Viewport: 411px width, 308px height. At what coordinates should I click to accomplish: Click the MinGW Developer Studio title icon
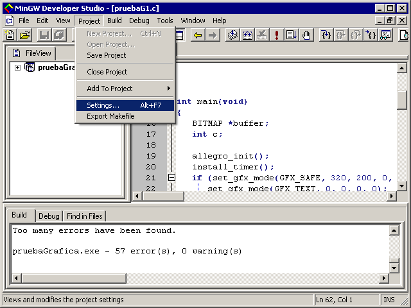(8, 8)
